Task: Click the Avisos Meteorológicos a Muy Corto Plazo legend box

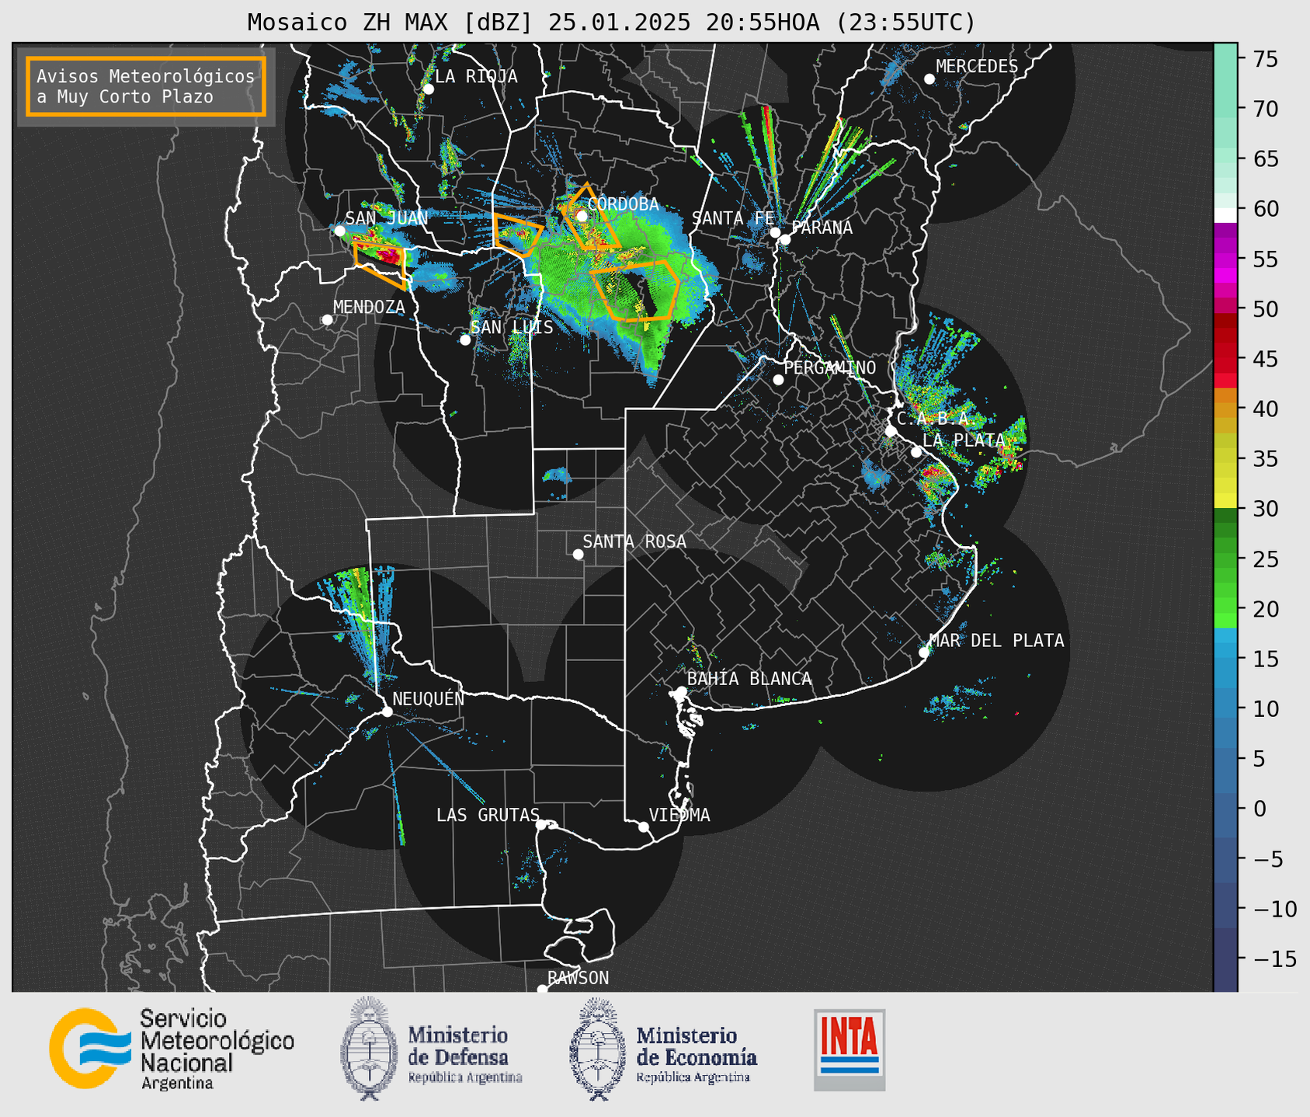Action: pyautogui.click(x=146, y=86)
